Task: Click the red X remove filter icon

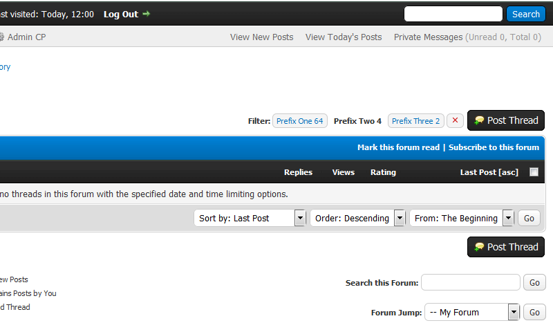Action: (x=455, y=120)
